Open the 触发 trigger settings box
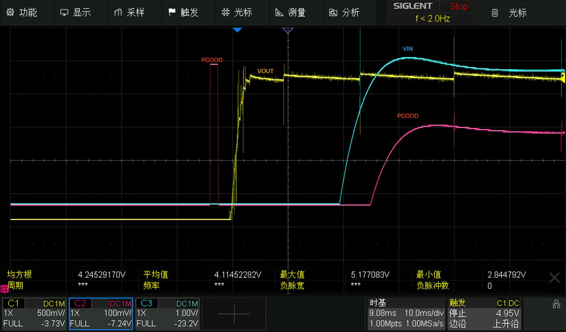Image resolution: width=566 pixels, height=332 pixels. [484, 314]
